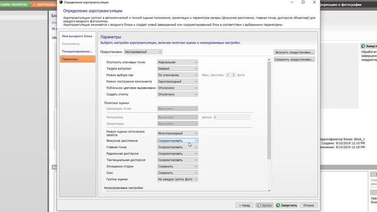The height and width of the screenshot is (212, 377).
Task: Close the aerotriangulation dialog window
Action: (x=314, y=2)
